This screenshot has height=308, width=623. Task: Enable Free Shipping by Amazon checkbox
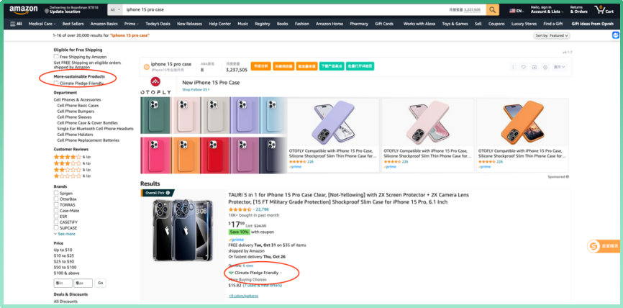[x=56, y=57]
